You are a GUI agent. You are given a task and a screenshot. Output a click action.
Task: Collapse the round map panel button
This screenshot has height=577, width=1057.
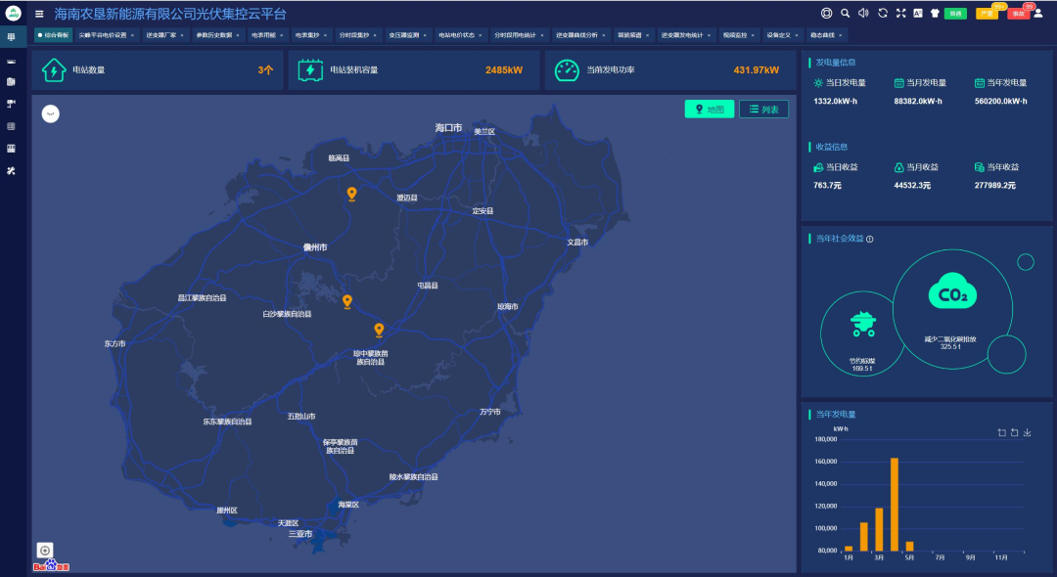coord(51,113)
